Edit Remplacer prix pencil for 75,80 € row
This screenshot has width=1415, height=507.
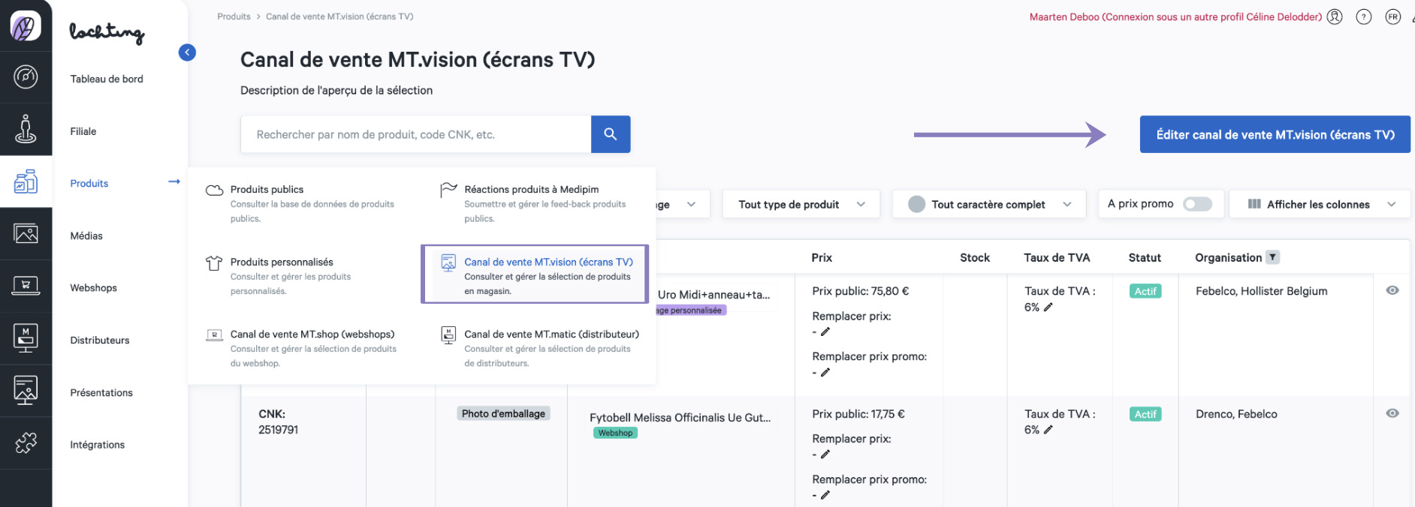point(825,331)
